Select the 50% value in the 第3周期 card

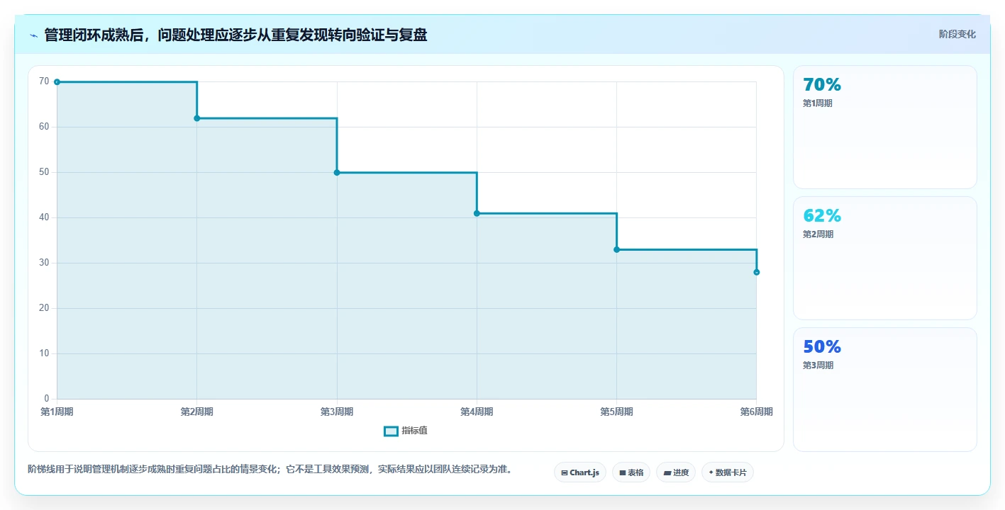[822, 346]
